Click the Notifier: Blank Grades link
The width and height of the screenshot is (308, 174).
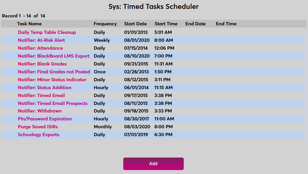[42, 64]
